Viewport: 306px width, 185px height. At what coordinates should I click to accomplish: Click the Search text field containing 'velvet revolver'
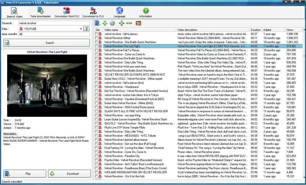54,23
